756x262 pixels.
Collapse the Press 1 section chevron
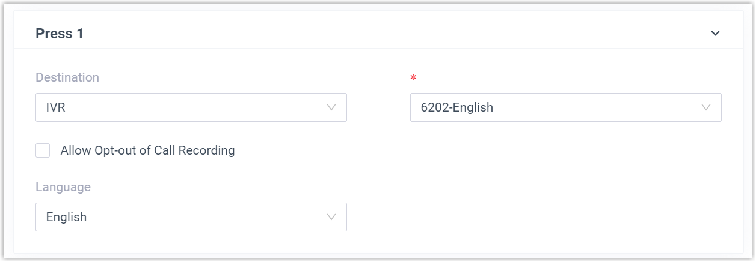coord(715,34)
